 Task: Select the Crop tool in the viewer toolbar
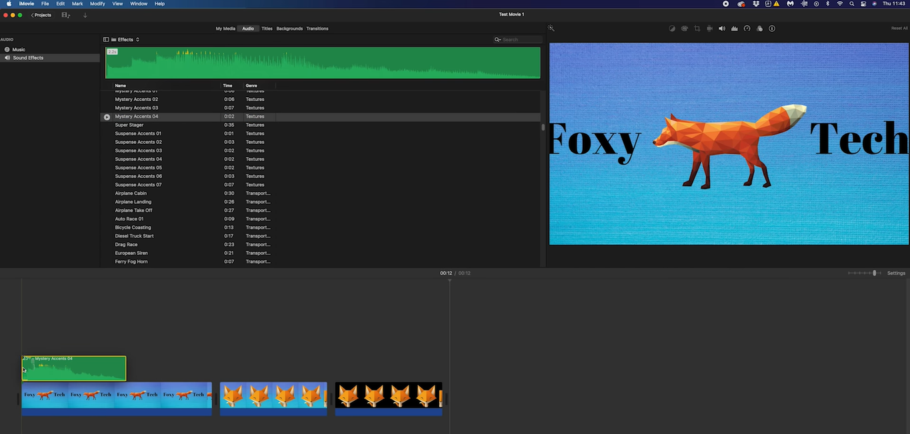[x=697, y=28]
